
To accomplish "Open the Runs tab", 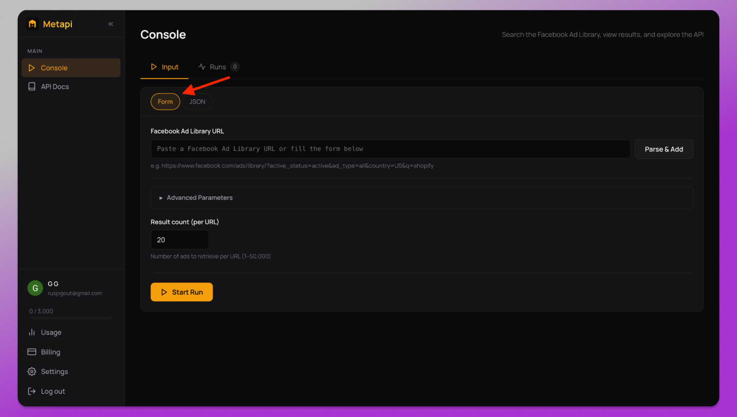I will coord(218,67).
